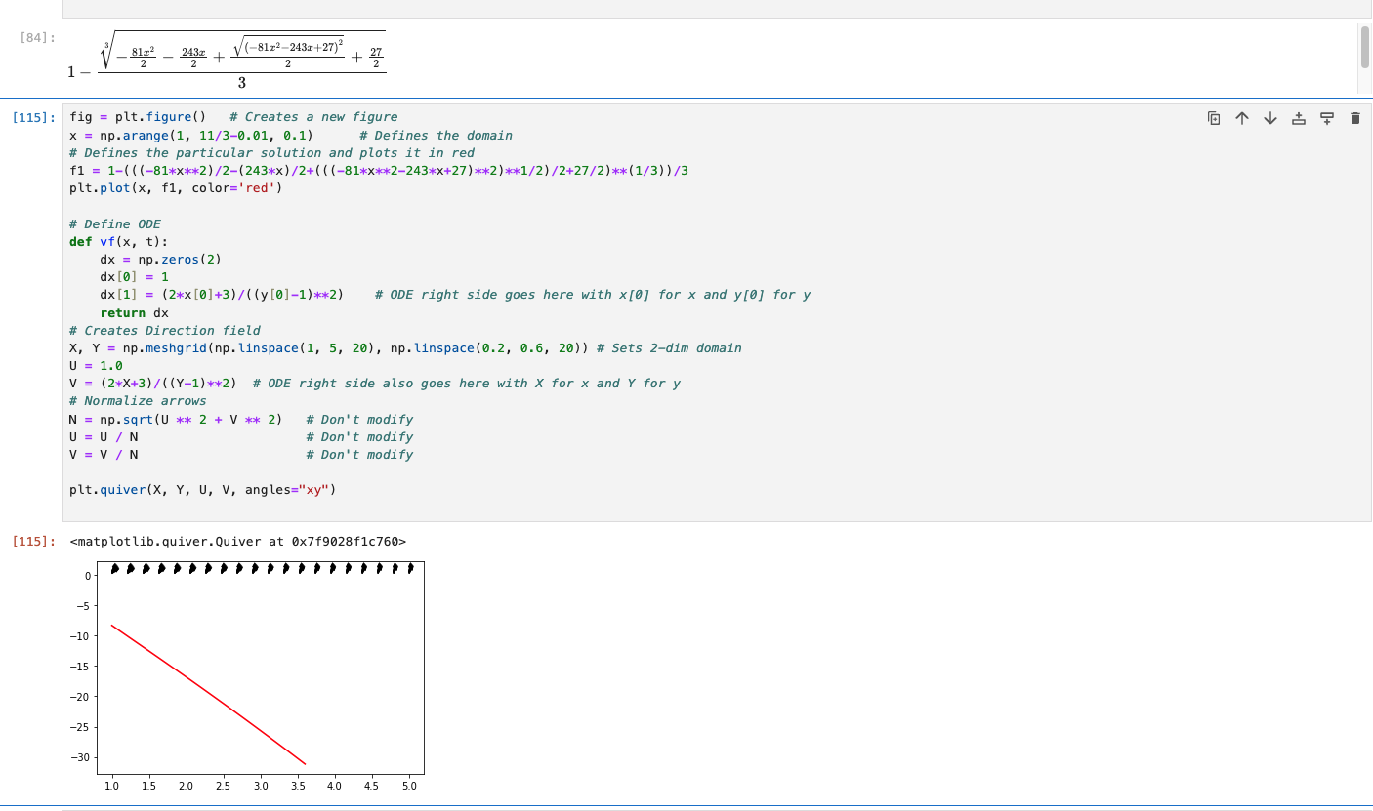Delete cell 115 with the trash icon
The width and height of the screenshot is (1373, 811).
[x=1354, y=117]
